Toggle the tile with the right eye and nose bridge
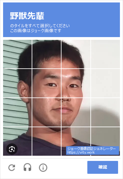123x179 pixels. [76, 83]
